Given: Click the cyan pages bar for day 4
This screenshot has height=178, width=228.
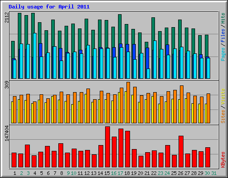Looking at the screenshot, I should [35, 56].
